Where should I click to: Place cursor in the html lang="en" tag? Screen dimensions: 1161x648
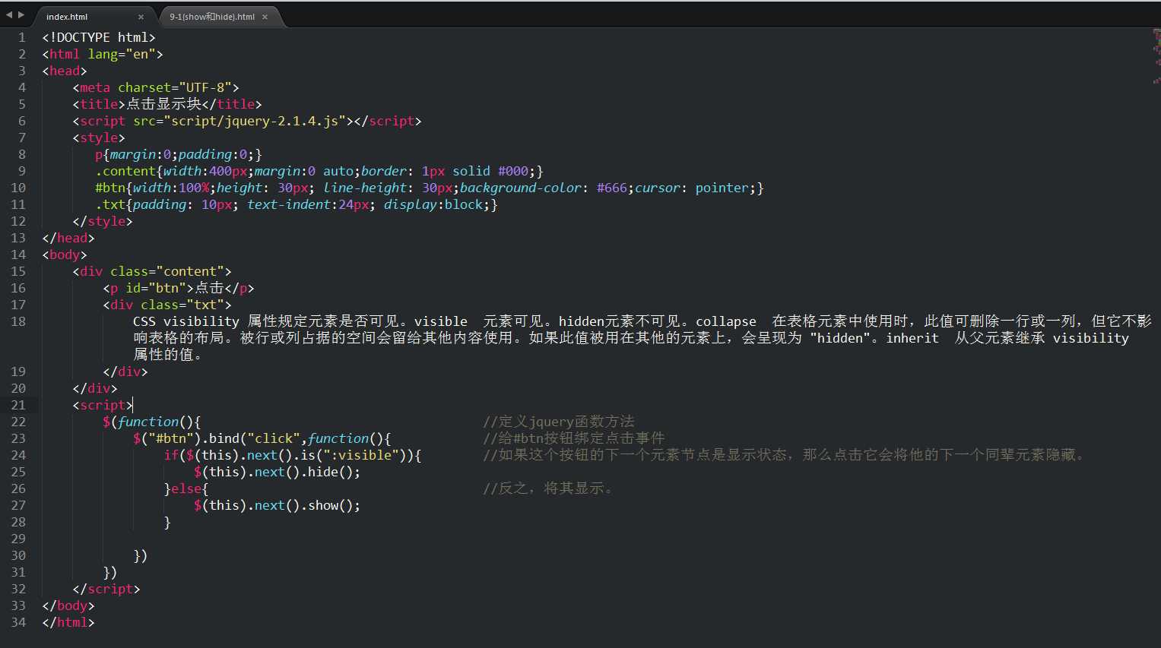103,54
